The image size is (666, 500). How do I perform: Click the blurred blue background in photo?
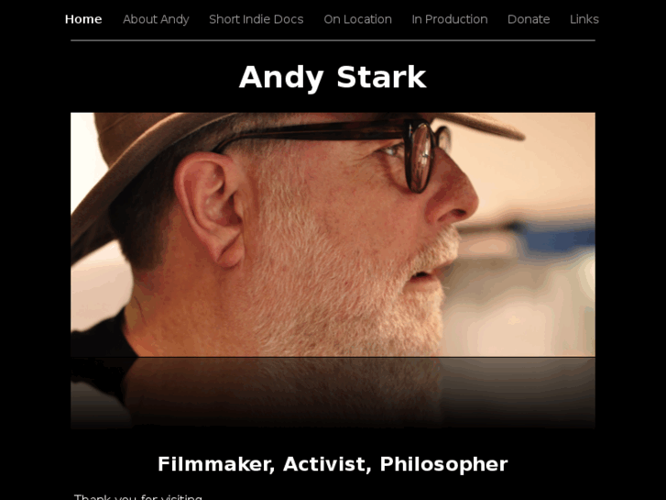coord(552,236)
